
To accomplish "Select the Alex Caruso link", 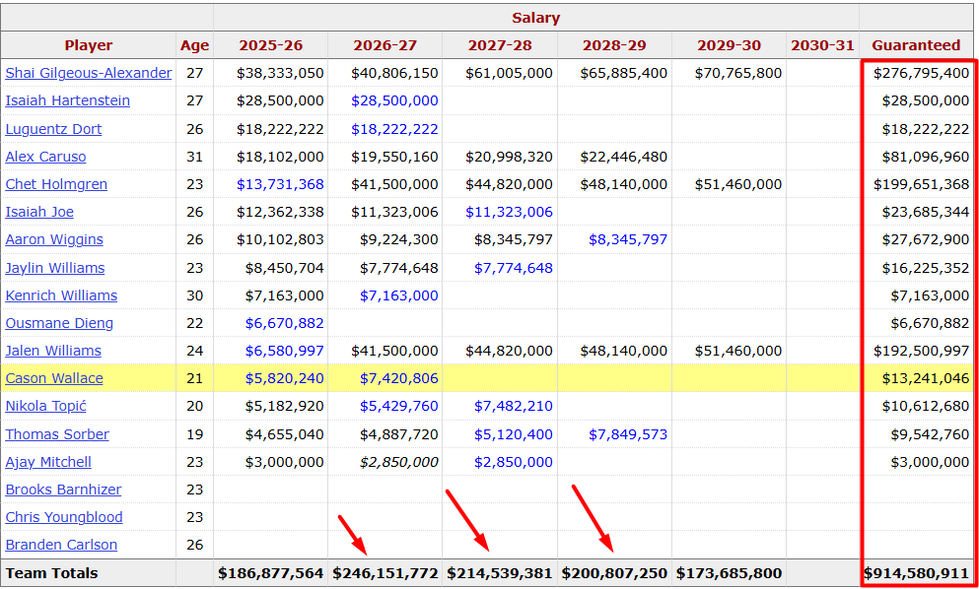I will coord(45,157).
